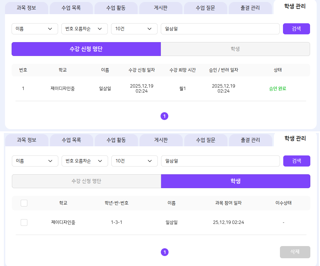This screenshot has height=266, width=320.
Task: Go to the 게시판 tab in the lower panel
Action: click(161, 140)
